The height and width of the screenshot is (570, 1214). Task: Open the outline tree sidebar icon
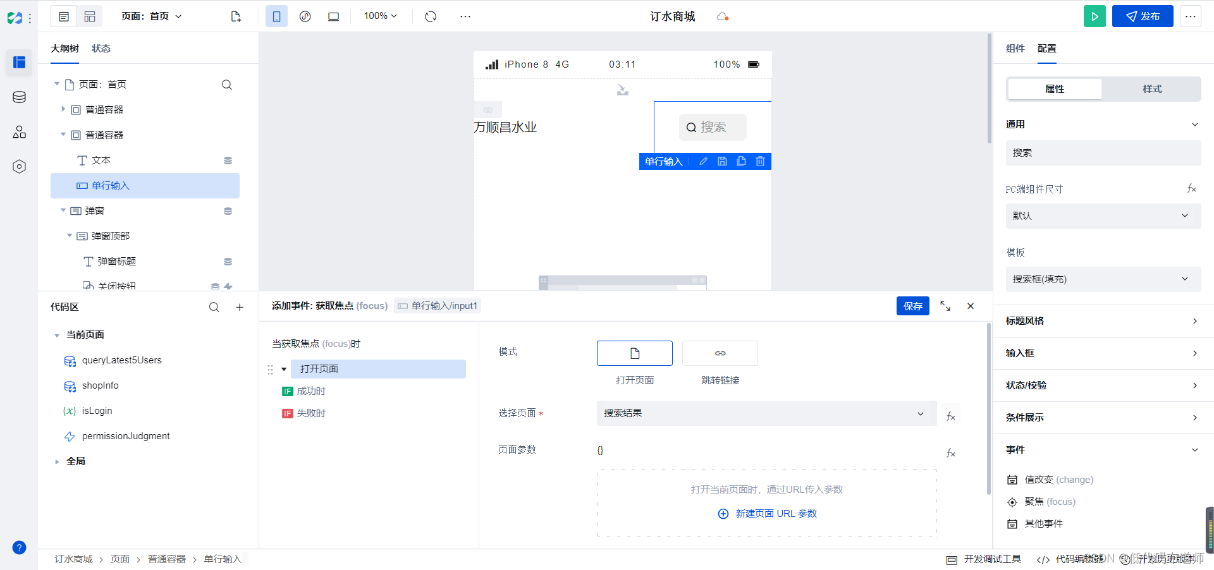click(19, 62)
